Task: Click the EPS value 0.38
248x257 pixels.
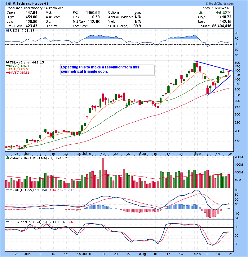Action: click(x=96, y=17)
